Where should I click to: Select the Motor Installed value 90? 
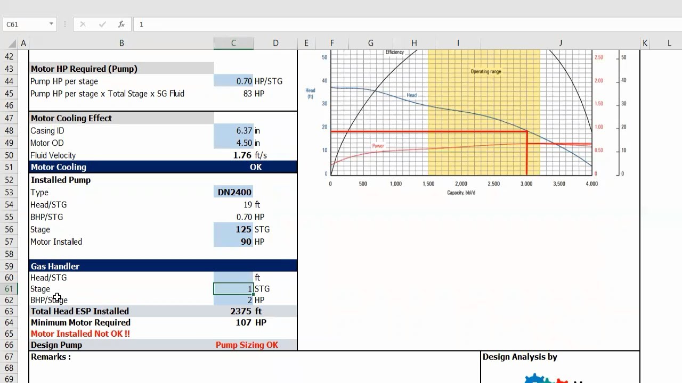(x=233, y=242)
